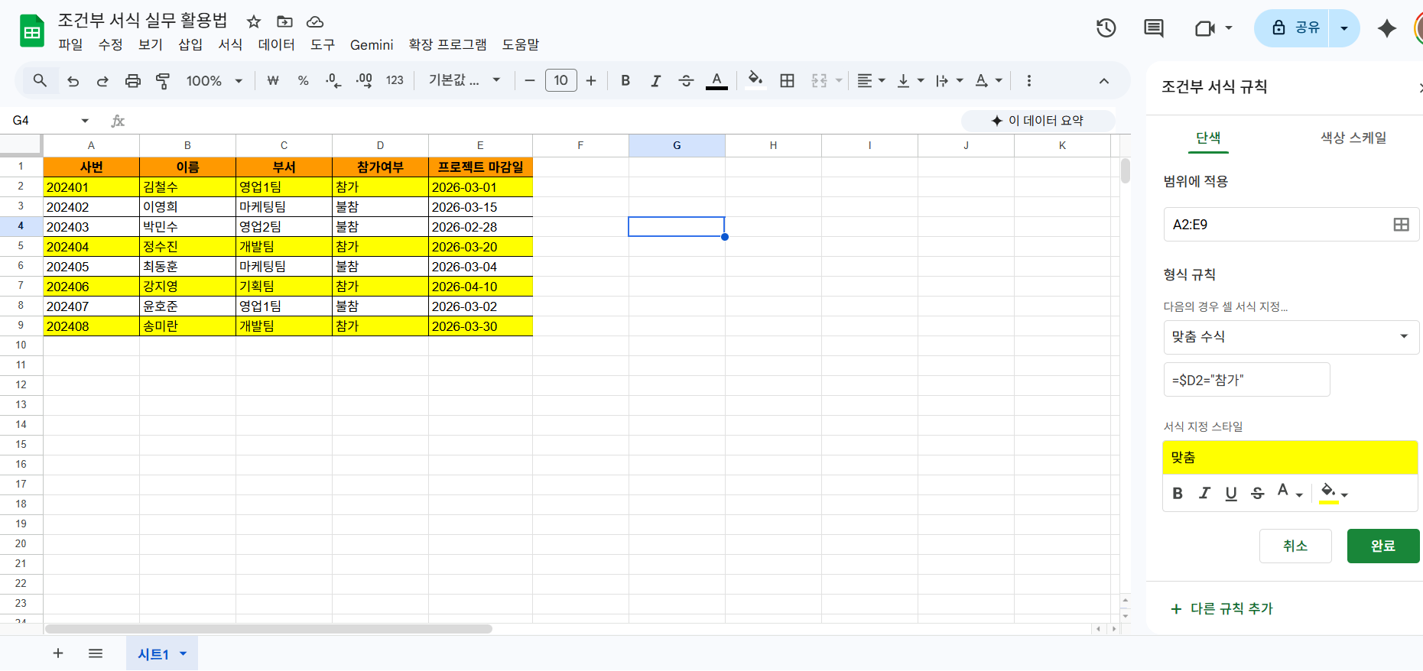Star this document
The width and height of the screenshot is (1423, 671).
[x=254, y=21]
